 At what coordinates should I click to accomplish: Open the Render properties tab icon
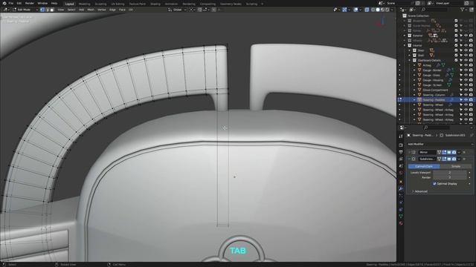[401, 145]
